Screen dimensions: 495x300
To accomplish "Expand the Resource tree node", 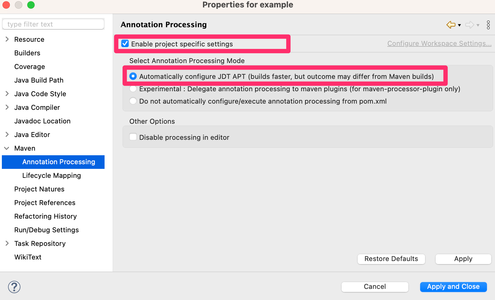I will point(7,39).
